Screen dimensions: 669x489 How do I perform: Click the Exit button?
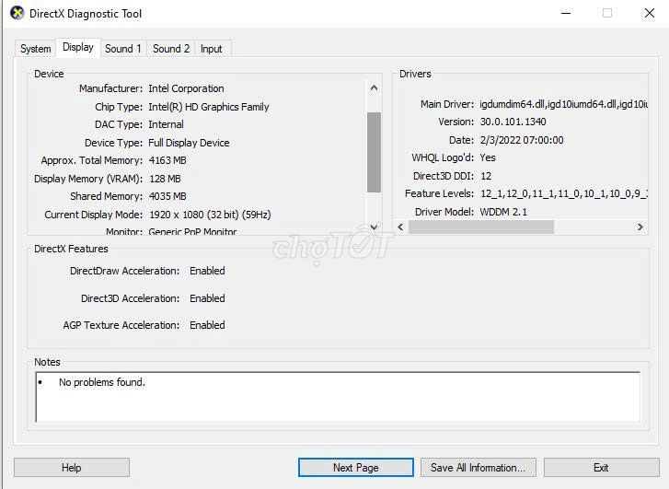601,468
